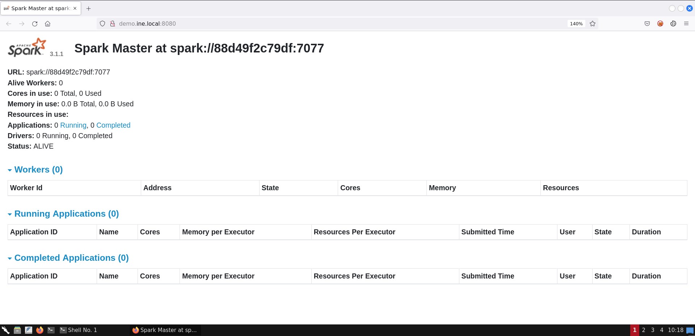
Task: Go back to the previous page
Action: click(x=9, y=24)
